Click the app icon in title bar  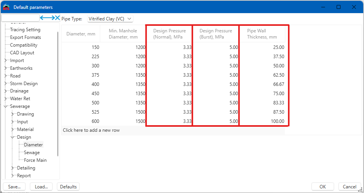[6, 7]
